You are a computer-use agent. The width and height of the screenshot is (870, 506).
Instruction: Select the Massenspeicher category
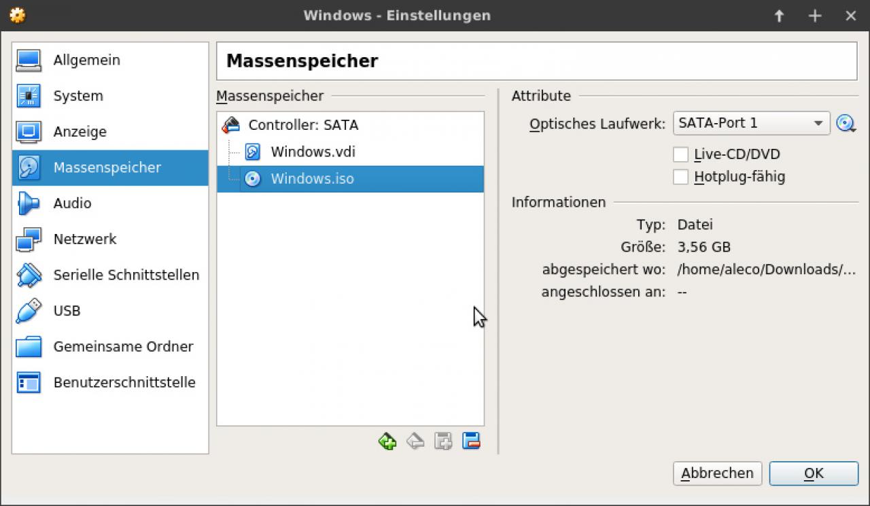coord(110,167)
